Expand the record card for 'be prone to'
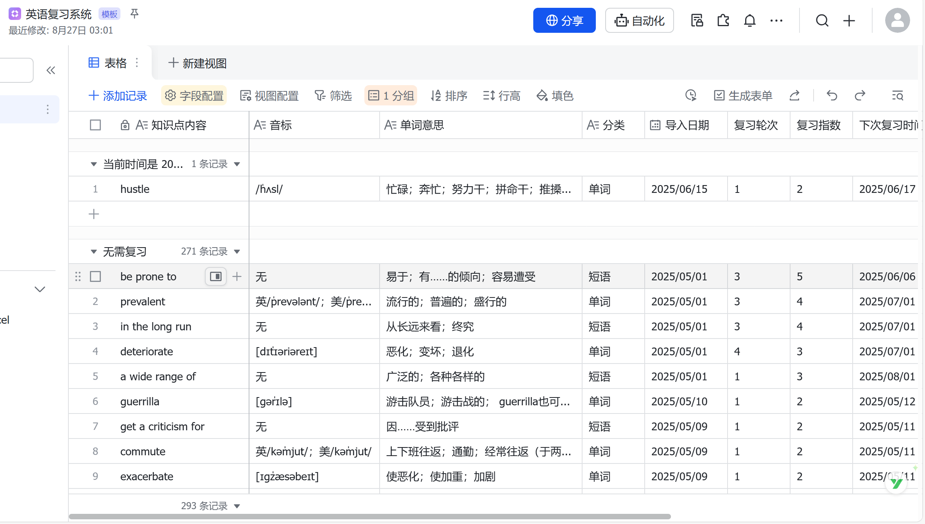Viewport: 925px width, 524px height. 215,276
